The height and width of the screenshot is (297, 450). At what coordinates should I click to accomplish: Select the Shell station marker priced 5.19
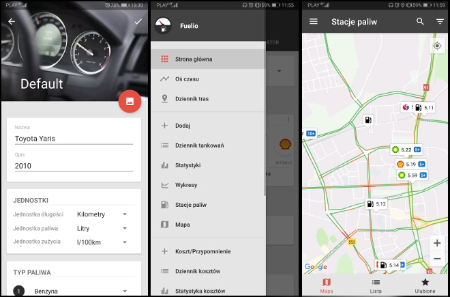coord(410,164)
